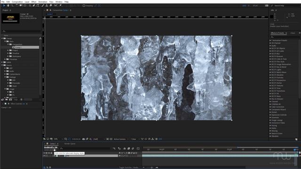Create a new folder in Project panel
Viewport: 301px width, 169px height.
tap(6, 100)
